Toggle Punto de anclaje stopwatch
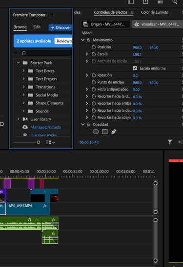This screenshot has width=183, height=267. [x=94, y=82]
